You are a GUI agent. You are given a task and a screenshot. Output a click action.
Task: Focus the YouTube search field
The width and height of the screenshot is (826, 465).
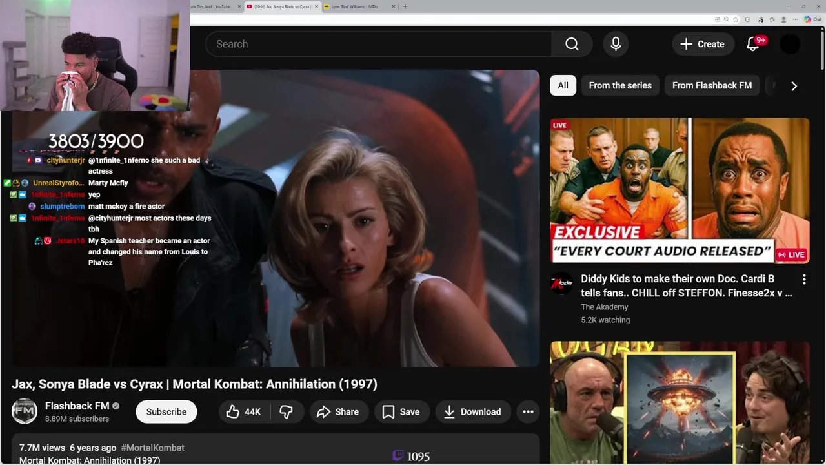point(379,44)
